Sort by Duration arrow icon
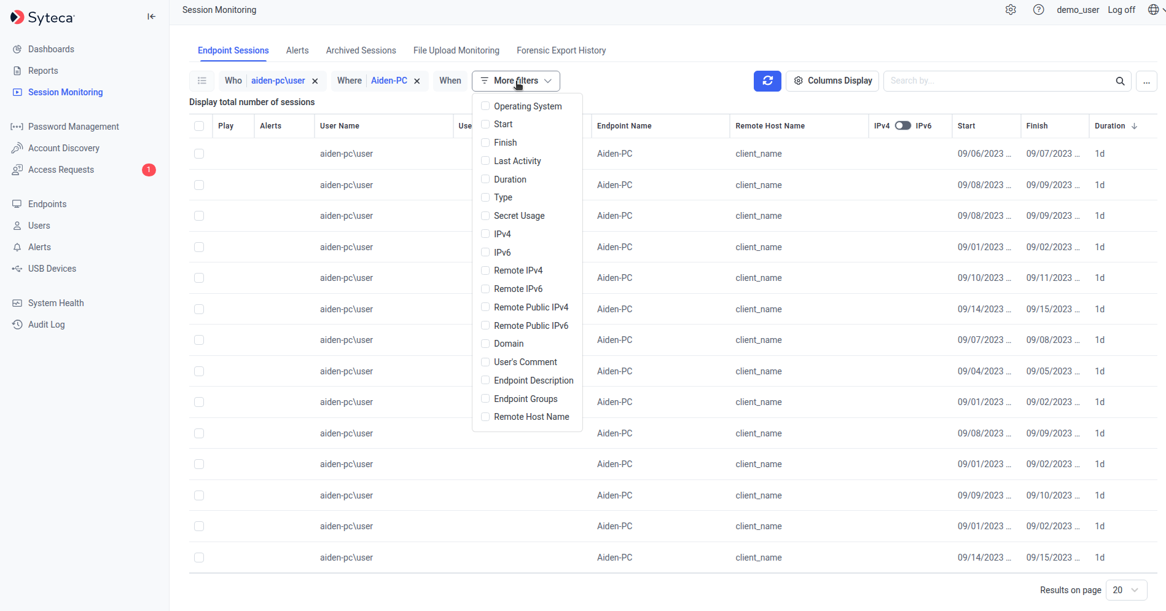Image resolution: width=1166 pixels, height=611 pixels. click(1134, 126)
